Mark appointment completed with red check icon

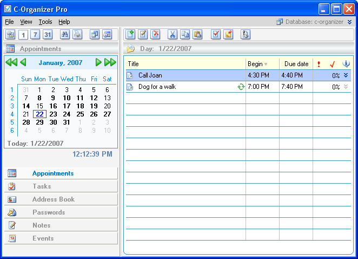(216, 35)
